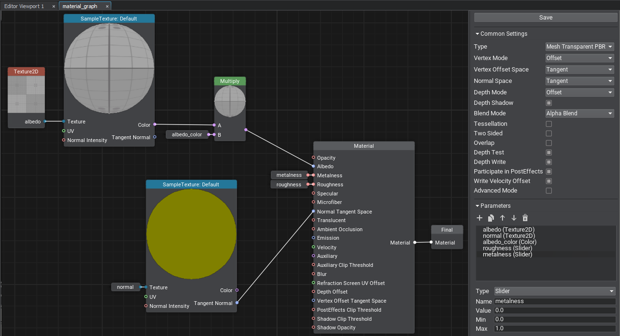Close the material_graph tab
This screenshot has height=336, width=620.
coord(107,6)
